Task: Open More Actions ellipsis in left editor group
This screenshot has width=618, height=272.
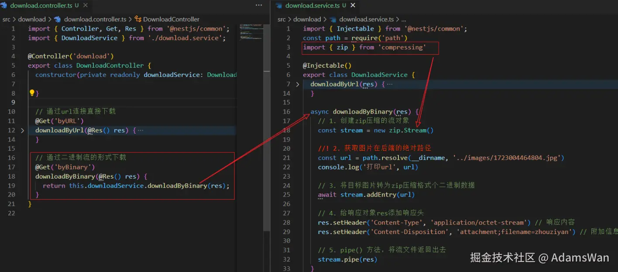Action: 259,5
